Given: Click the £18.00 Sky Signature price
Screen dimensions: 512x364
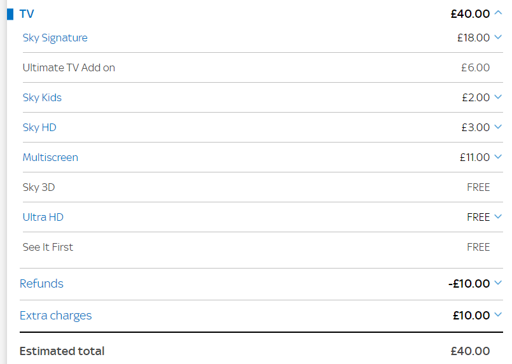Looking at the screenshot, I should (473, 38).
